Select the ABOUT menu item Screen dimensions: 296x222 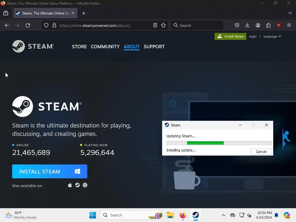[x=132, y=47]
